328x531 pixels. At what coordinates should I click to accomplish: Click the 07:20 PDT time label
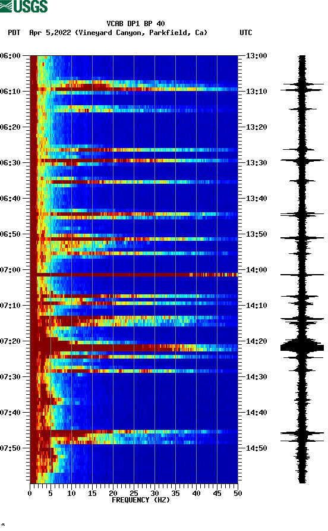(x=10, y=341)
